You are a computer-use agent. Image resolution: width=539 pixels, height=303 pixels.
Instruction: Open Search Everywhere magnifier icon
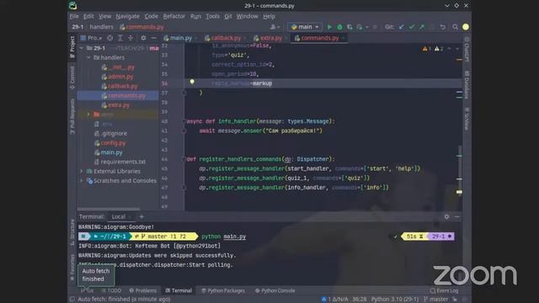click(x=455, y=27)
